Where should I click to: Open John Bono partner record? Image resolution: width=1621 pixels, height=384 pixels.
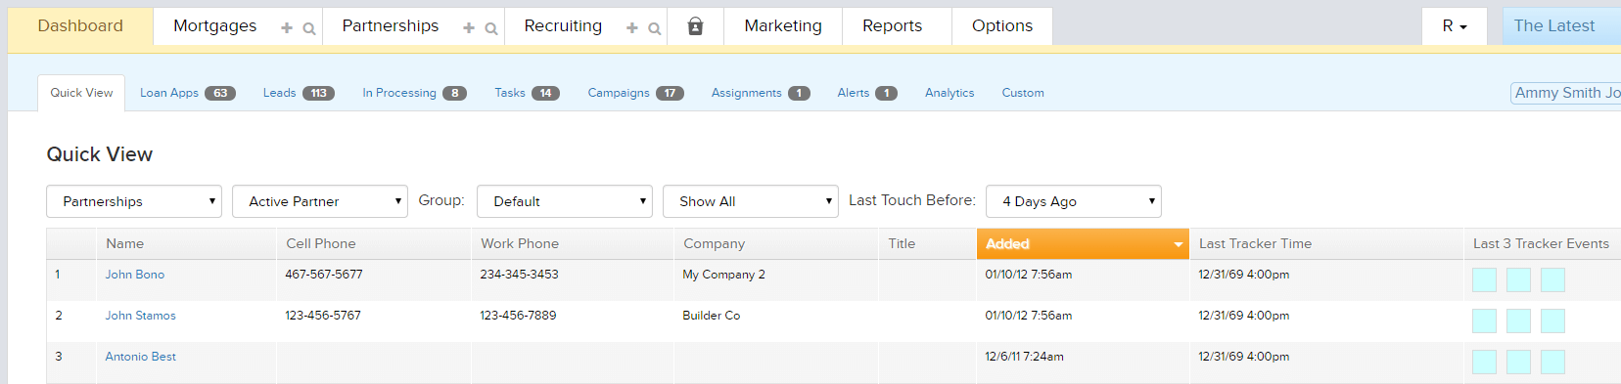(x=135, y=275)
